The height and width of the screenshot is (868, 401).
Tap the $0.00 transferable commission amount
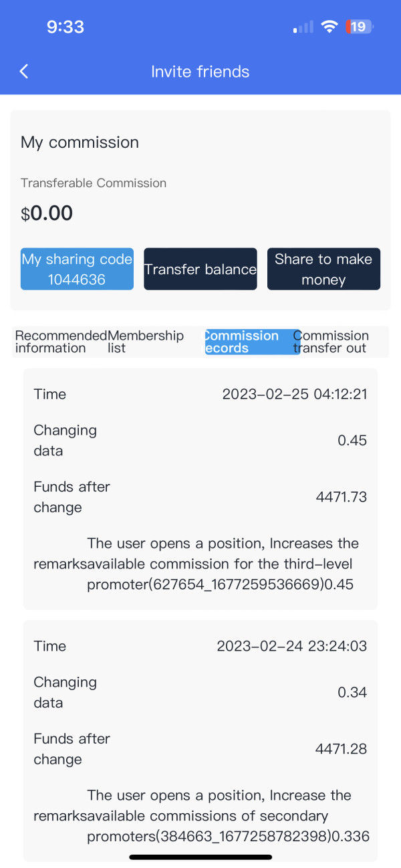click(47, 213)
